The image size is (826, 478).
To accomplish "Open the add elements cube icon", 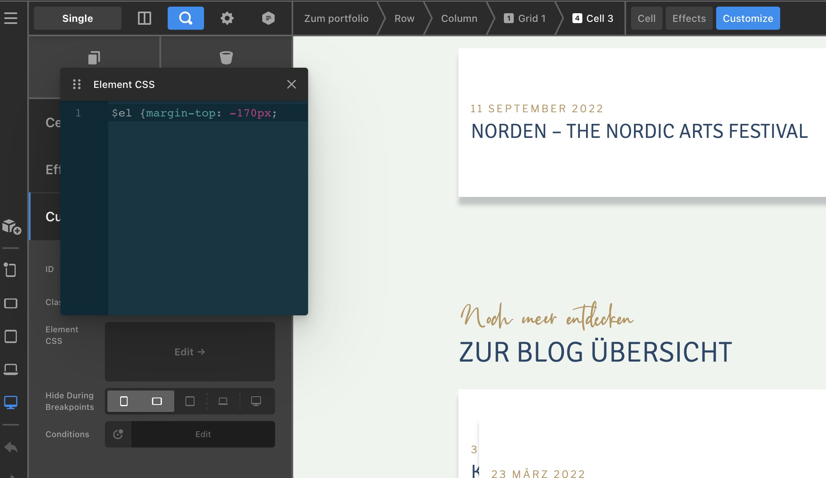I will pyautogui.click(x=11, y=227).
